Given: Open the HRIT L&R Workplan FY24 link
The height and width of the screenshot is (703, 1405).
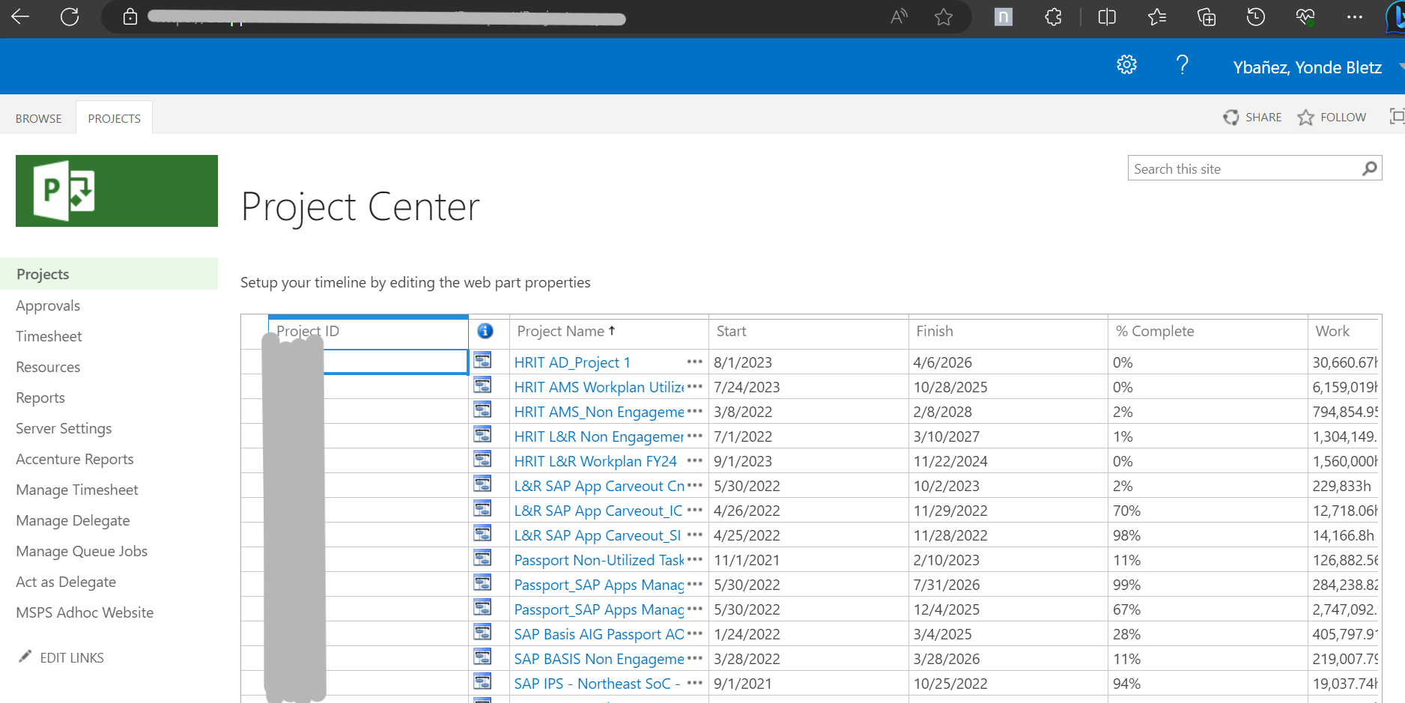Looking at the screenshot, I should pos(595,461).
